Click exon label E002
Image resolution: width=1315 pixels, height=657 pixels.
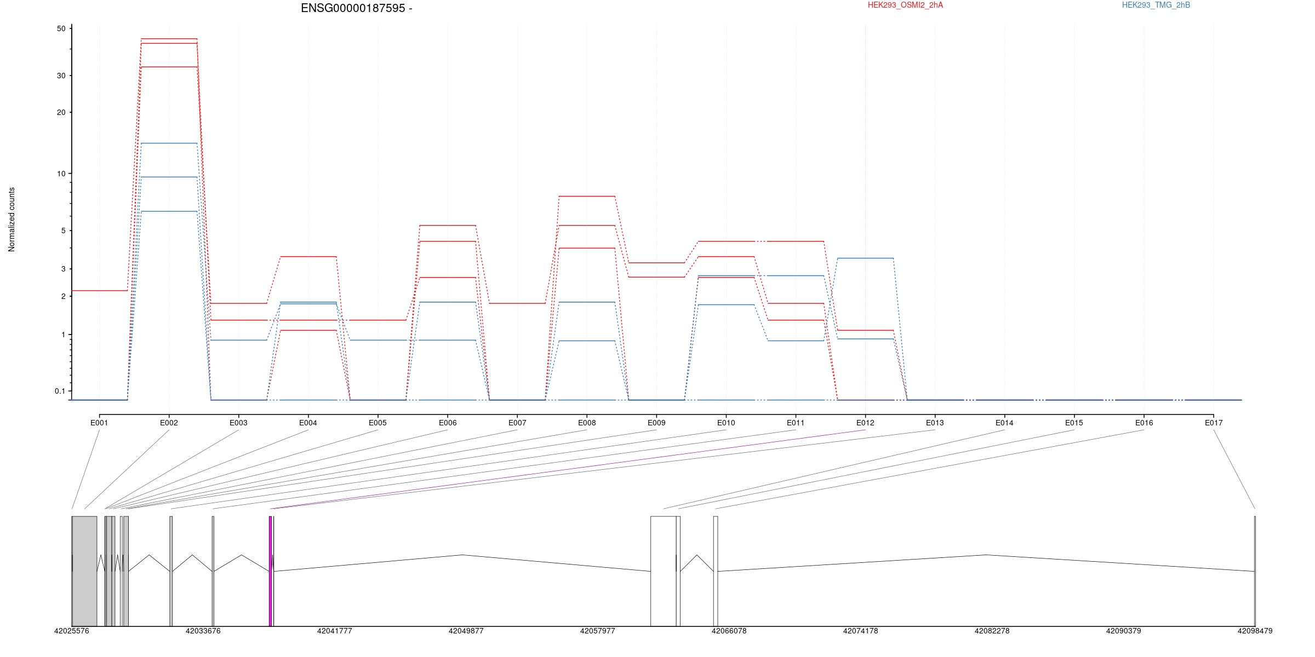coord(169,423)
